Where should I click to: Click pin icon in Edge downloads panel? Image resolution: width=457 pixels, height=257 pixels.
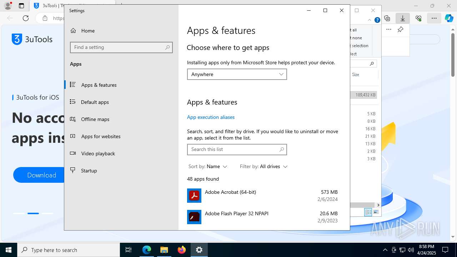[x=401, y=30]
